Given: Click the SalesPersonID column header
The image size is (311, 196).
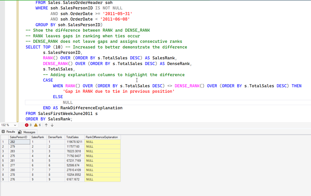Looking at the screenshot, I should click(x=19, y=137).
